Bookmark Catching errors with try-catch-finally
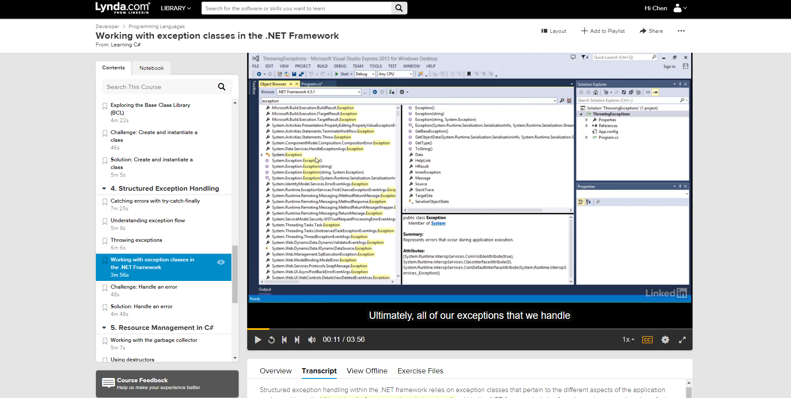Image resolution: width=791 pixels, height=398 pixels. [105, 202]
